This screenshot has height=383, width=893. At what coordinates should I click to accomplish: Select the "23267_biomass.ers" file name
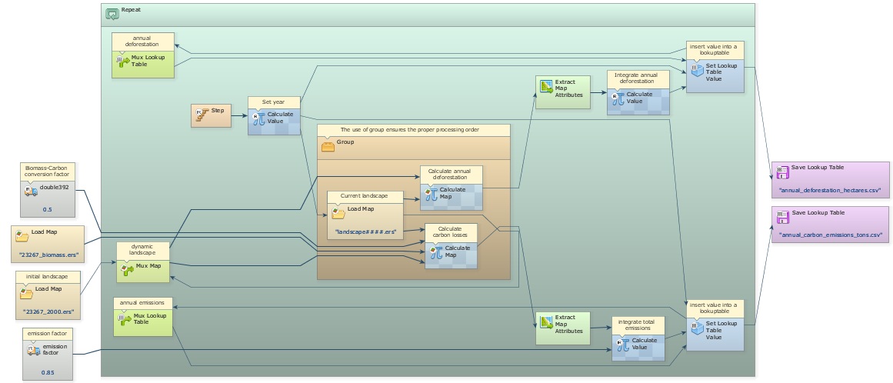(50, 253)
